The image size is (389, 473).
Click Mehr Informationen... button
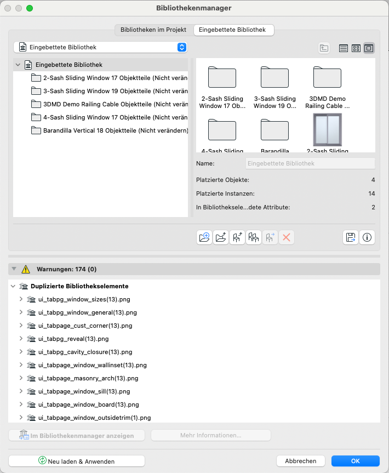click(x=211, y=435)
